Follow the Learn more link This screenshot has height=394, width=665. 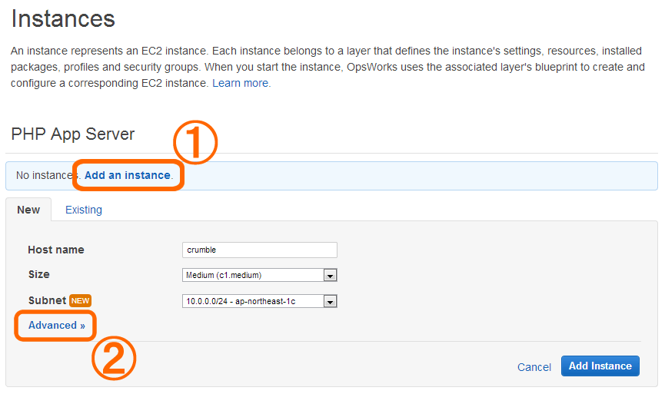pyautogui.click(x=241, y=83)
